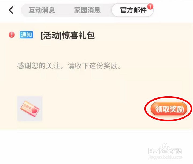Open the [活动]惊喜礼包 mail title

pos(68,36)
